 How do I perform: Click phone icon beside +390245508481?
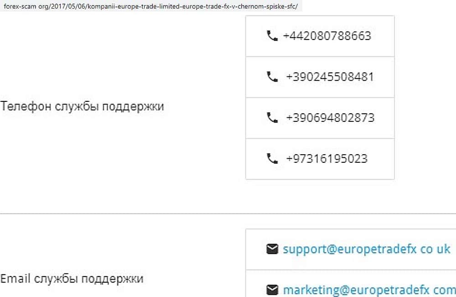tap(272, 77)
